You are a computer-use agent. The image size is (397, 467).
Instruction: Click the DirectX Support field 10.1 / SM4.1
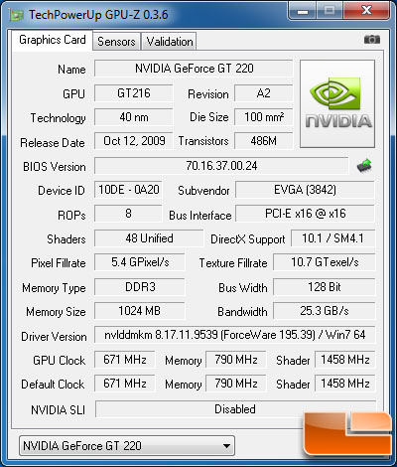pyautogui.click(x=332, y=238)
